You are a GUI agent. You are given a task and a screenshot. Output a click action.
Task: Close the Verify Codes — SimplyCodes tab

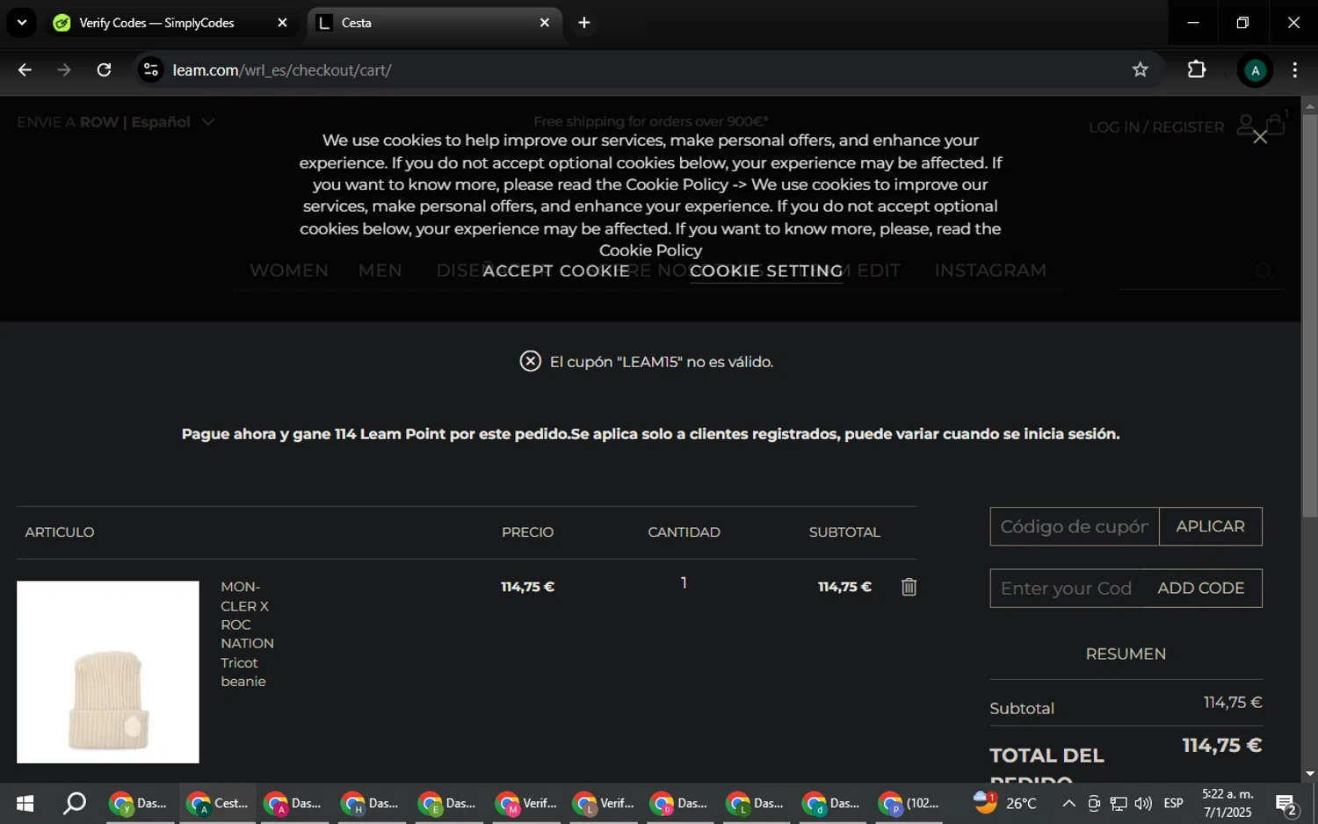tap(282, 23)
